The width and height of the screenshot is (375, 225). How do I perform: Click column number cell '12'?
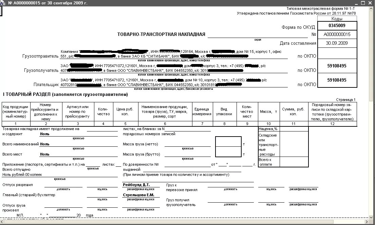point(333,124)
